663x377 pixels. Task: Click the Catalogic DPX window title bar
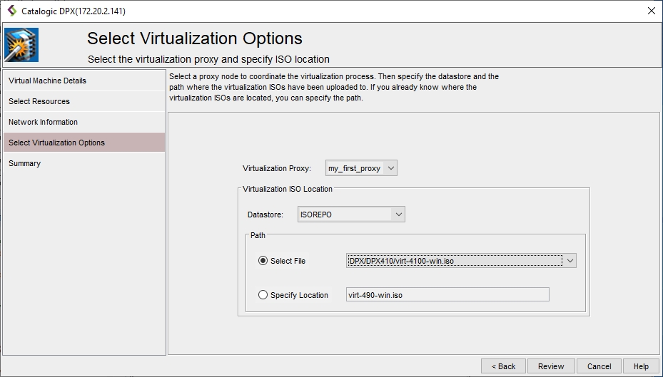[321, 11]
